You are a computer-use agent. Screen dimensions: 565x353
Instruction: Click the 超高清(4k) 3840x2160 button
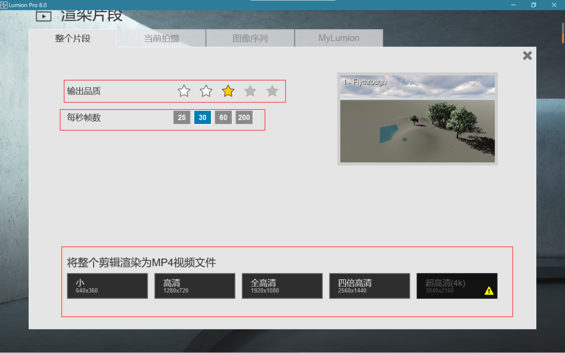tap(457, 286)
